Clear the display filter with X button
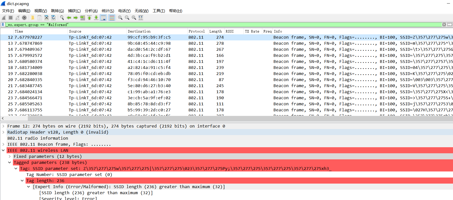Viewport: 453px width, 200px height. 444,24
